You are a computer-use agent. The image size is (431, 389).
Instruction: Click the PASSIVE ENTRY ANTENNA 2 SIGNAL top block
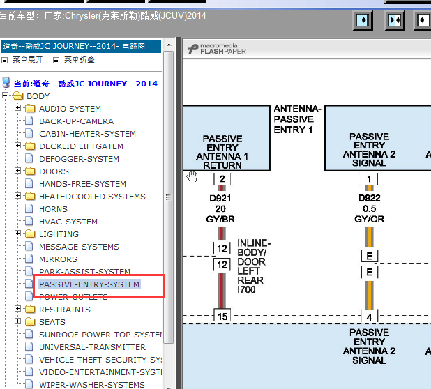[378, 138]
